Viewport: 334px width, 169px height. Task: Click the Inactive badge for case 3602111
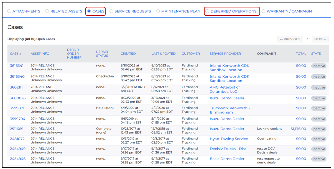coord(319,87)
